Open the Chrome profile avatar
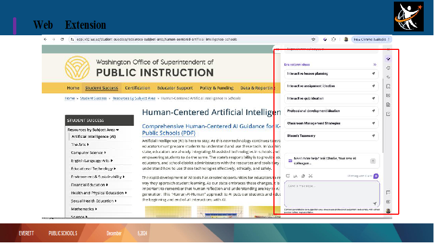The image size is (434, 244). point(346,39)
